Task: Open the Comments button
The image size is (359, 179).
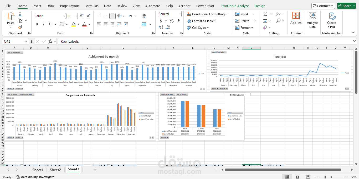Action: point(323,6)
